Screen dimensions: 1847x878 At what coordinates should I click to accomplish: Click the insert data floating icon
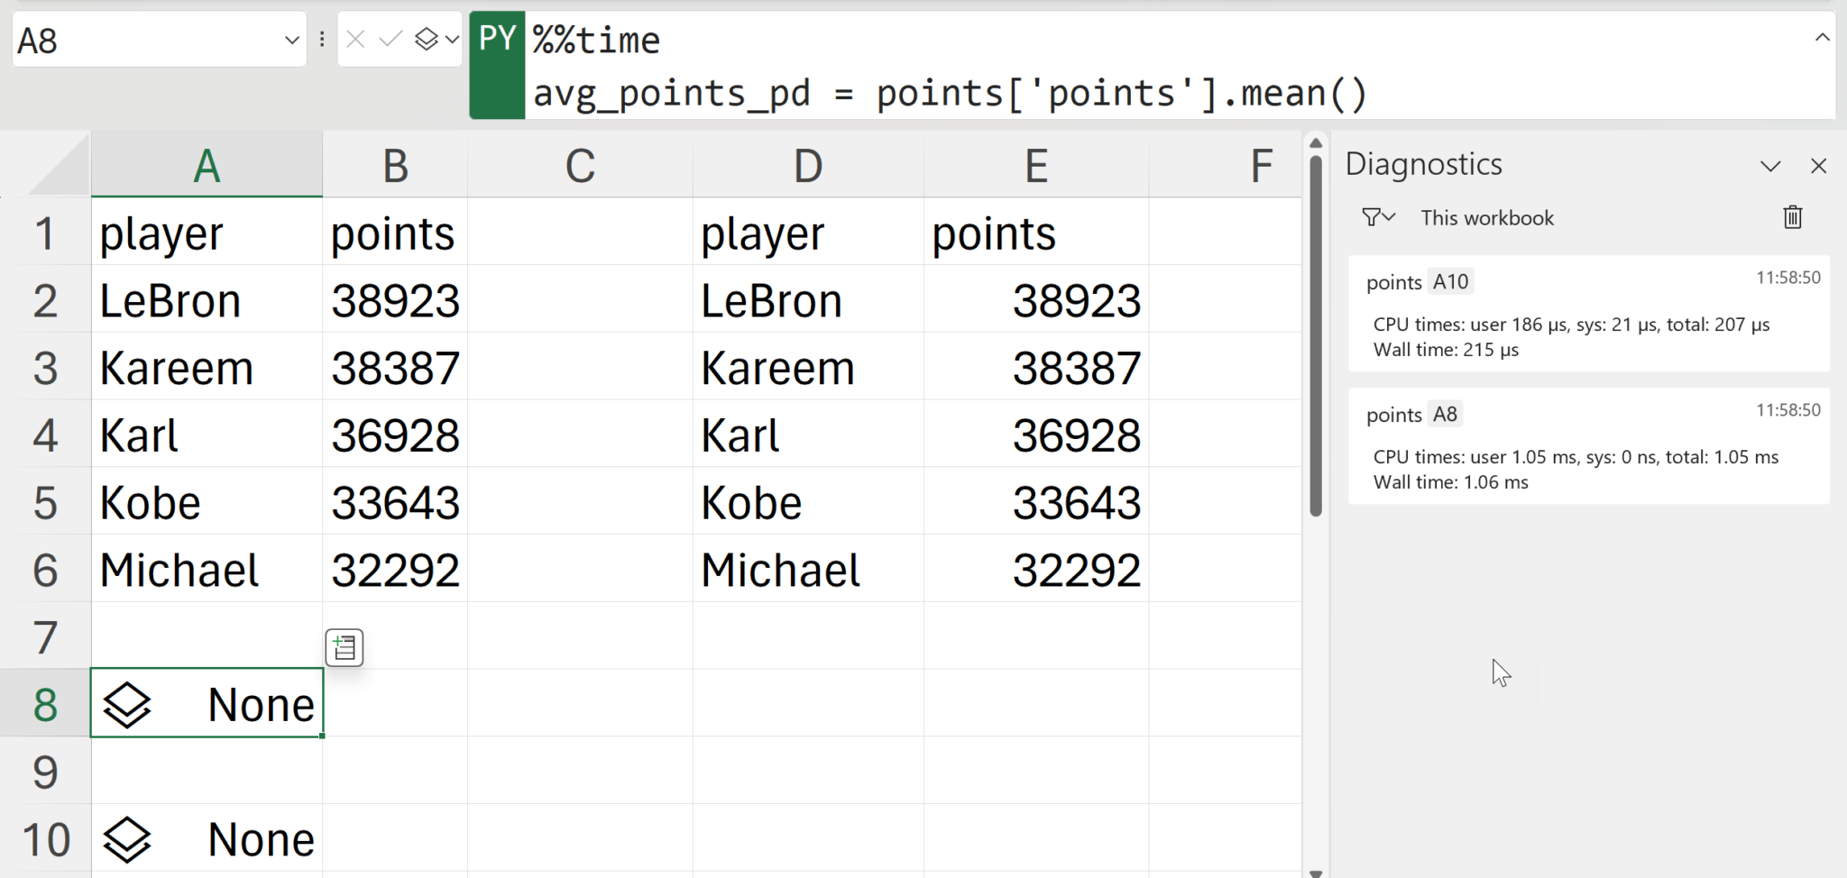(345, 647)
